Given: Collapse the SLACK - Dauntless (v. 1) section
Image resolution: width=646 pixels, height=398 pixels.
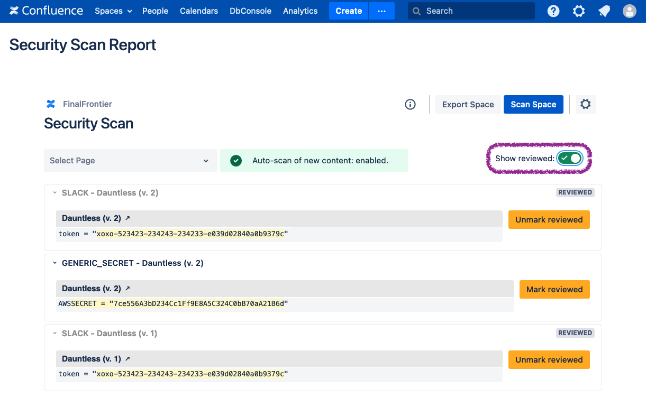Looking at the screenshot, I should tap(54, 334).
